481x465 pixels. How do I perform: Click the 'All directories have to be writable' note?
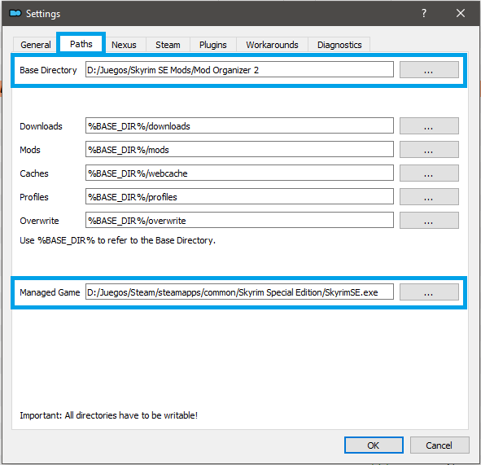pyautogui.click(x=108, y=415)
